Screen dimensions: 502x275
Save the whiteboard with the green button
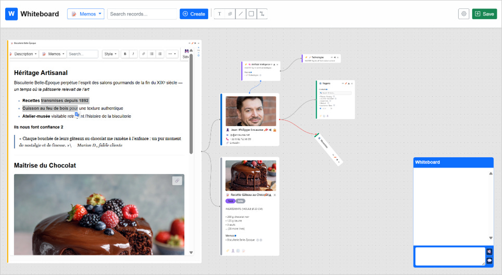coord(484,14)
